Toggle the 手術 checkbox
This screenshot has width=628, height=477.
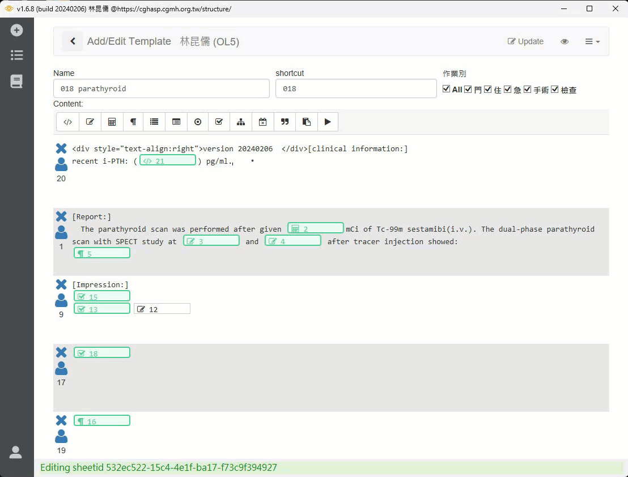click(527, 89)
